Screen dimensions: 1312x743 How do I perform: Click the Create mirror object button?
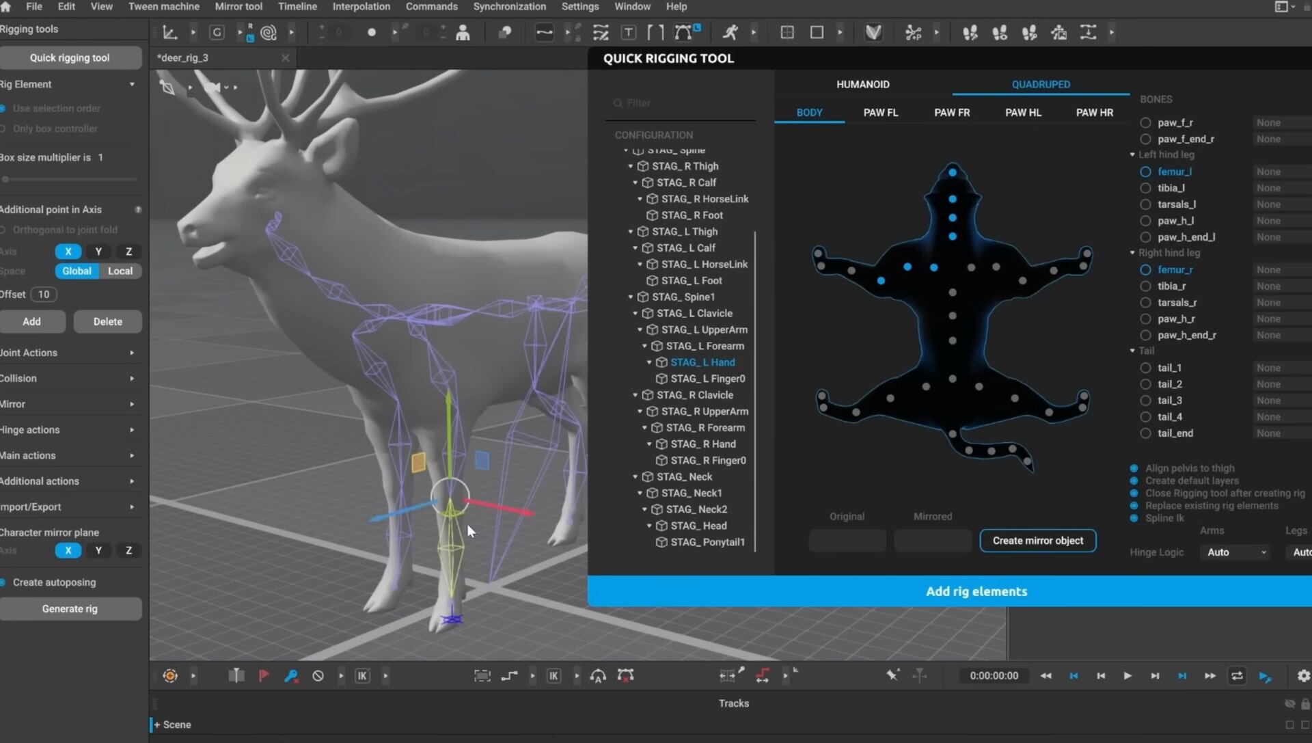click(1037, 541)
